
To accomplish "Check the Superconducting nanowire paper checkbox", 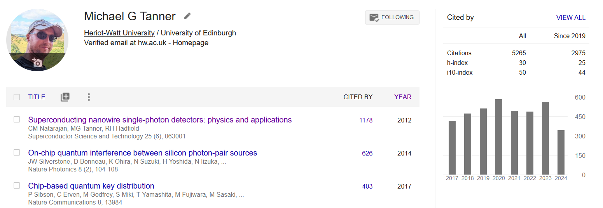I will click(x=17, y=119).
